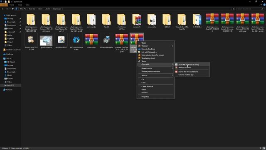The width and height of the screenshot is (266, 150).
Task: Select the Getintopc Notepad multilingual folder
Action: (x=46, y=23)
